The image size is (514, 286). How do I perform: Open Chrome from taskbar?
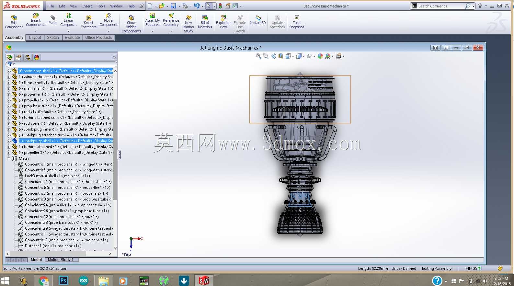(x=43, y=280)
